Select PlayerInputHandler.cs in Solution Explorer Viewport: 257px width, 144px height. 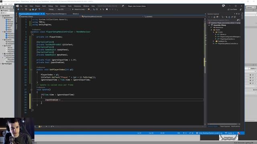point(228,39)
